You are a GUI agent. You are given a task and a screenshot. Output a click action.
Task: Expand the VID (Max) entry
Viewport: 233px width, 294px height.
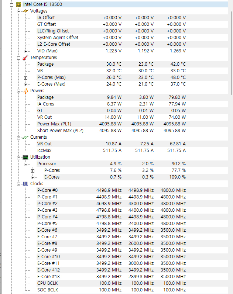[26, 51]
